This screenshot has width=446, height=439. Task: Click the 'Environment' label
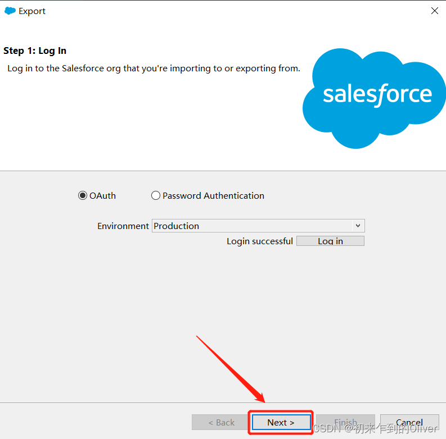tap(123, 226)
